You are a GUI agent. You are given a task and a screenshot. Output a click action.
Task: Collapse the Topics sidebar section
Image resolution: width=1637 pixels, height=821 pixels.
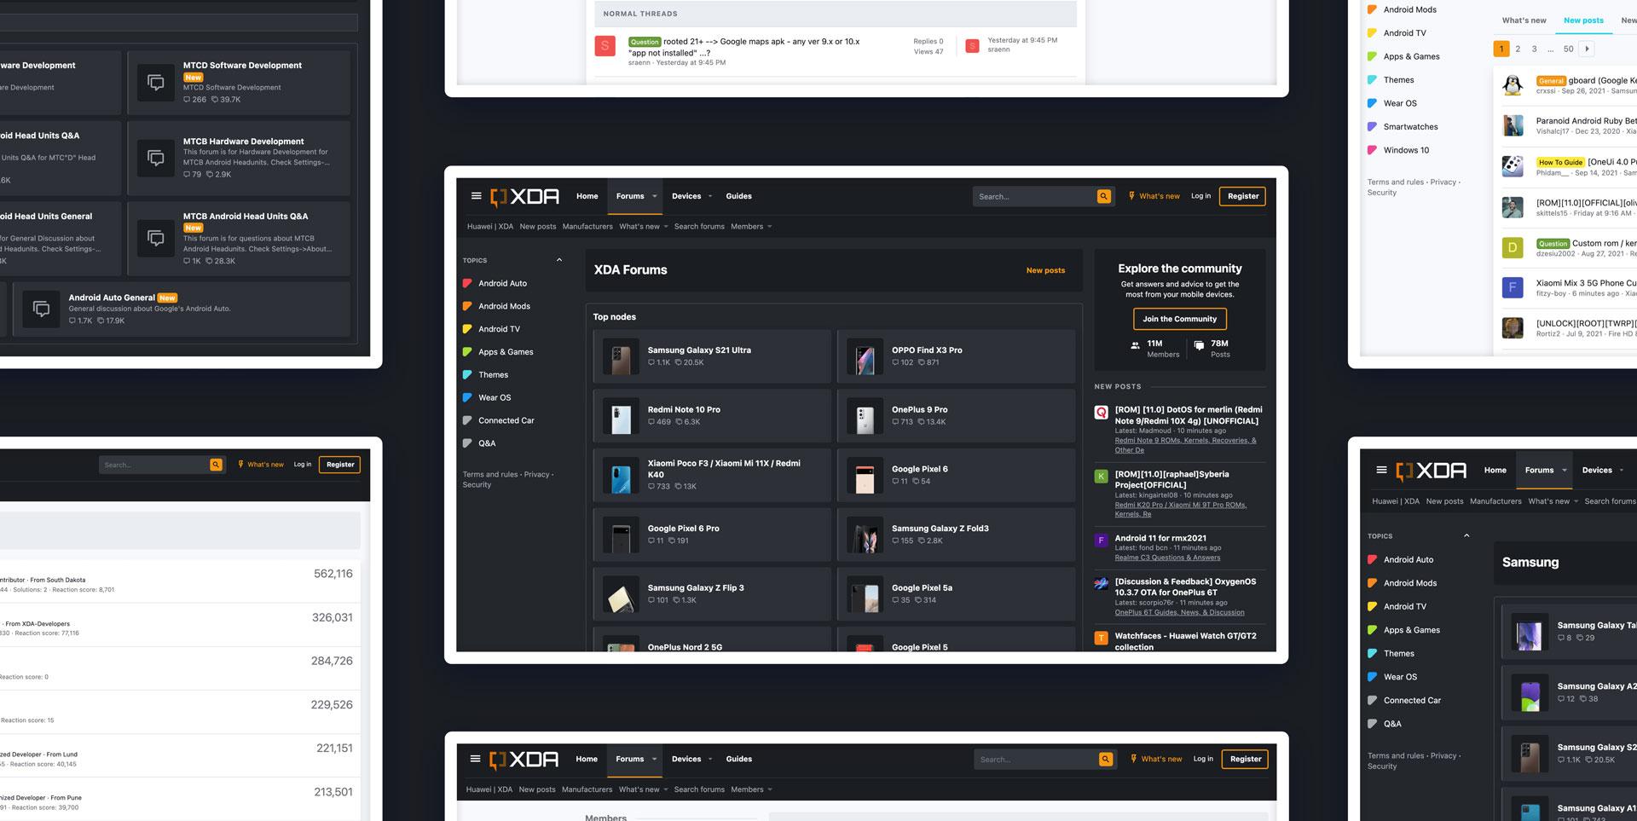click(560, 260)
